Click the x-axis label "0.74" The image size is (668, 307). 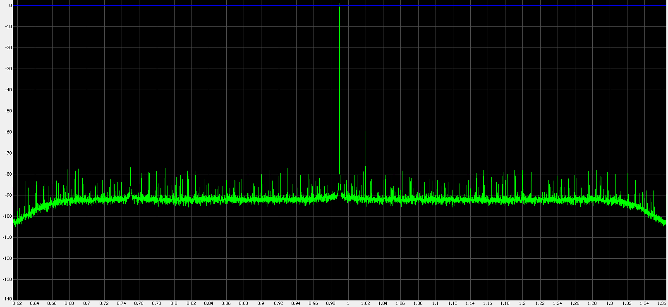pyautogui.click(x=122, y=304)
